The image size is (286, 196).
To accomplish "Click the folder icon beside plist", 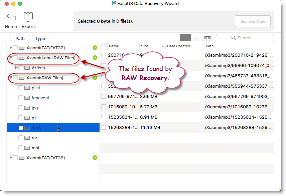I will tap(27, 88).
